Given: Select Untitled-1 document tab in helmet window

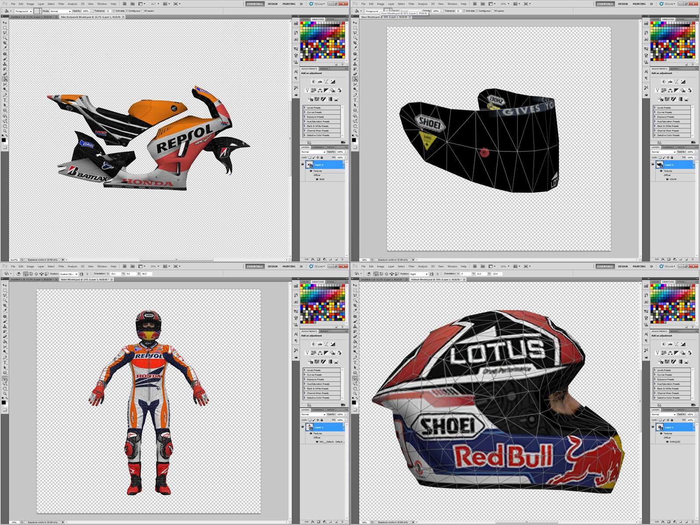Looking at the screenshot, I should [383, 279].
